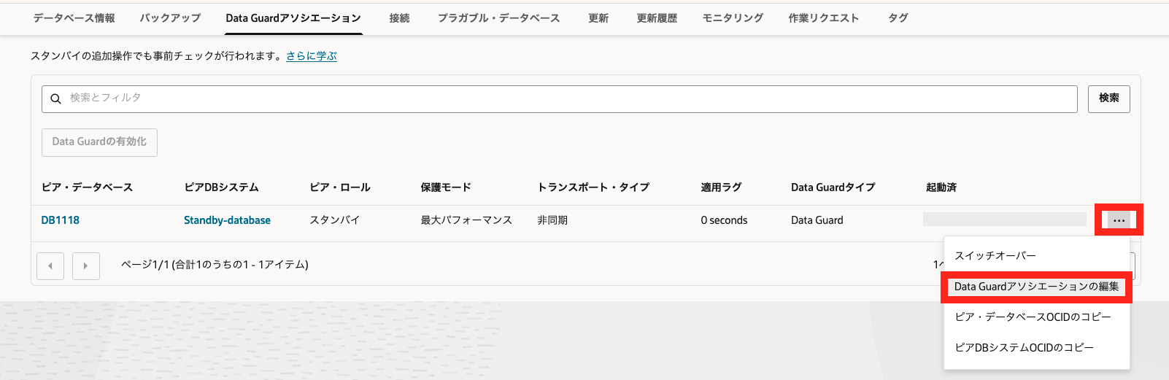This screenshot has width=1169, height=380.
Task: Click the magnifier icon in search field
Action: 55,99
